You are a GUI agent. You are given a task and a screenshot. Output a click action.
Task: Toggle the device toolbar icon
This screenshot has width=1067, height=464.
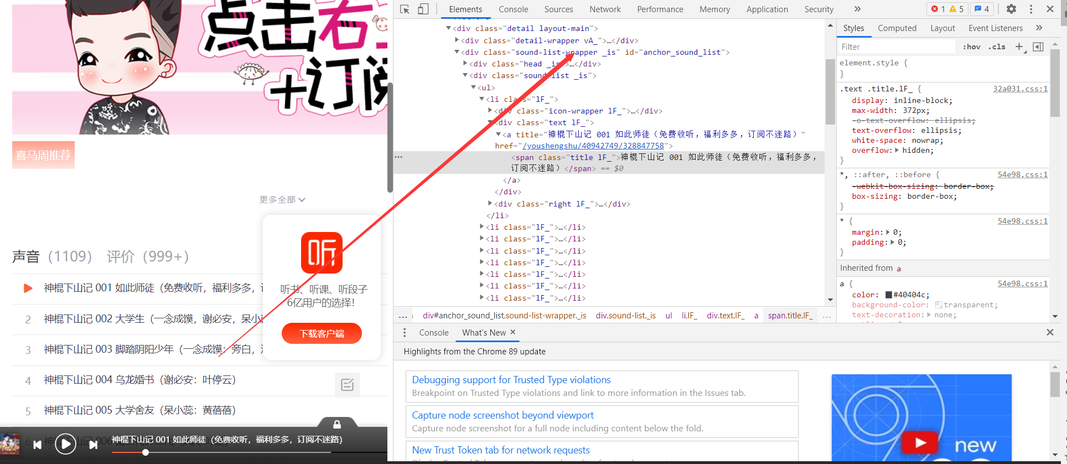point(423,9)
